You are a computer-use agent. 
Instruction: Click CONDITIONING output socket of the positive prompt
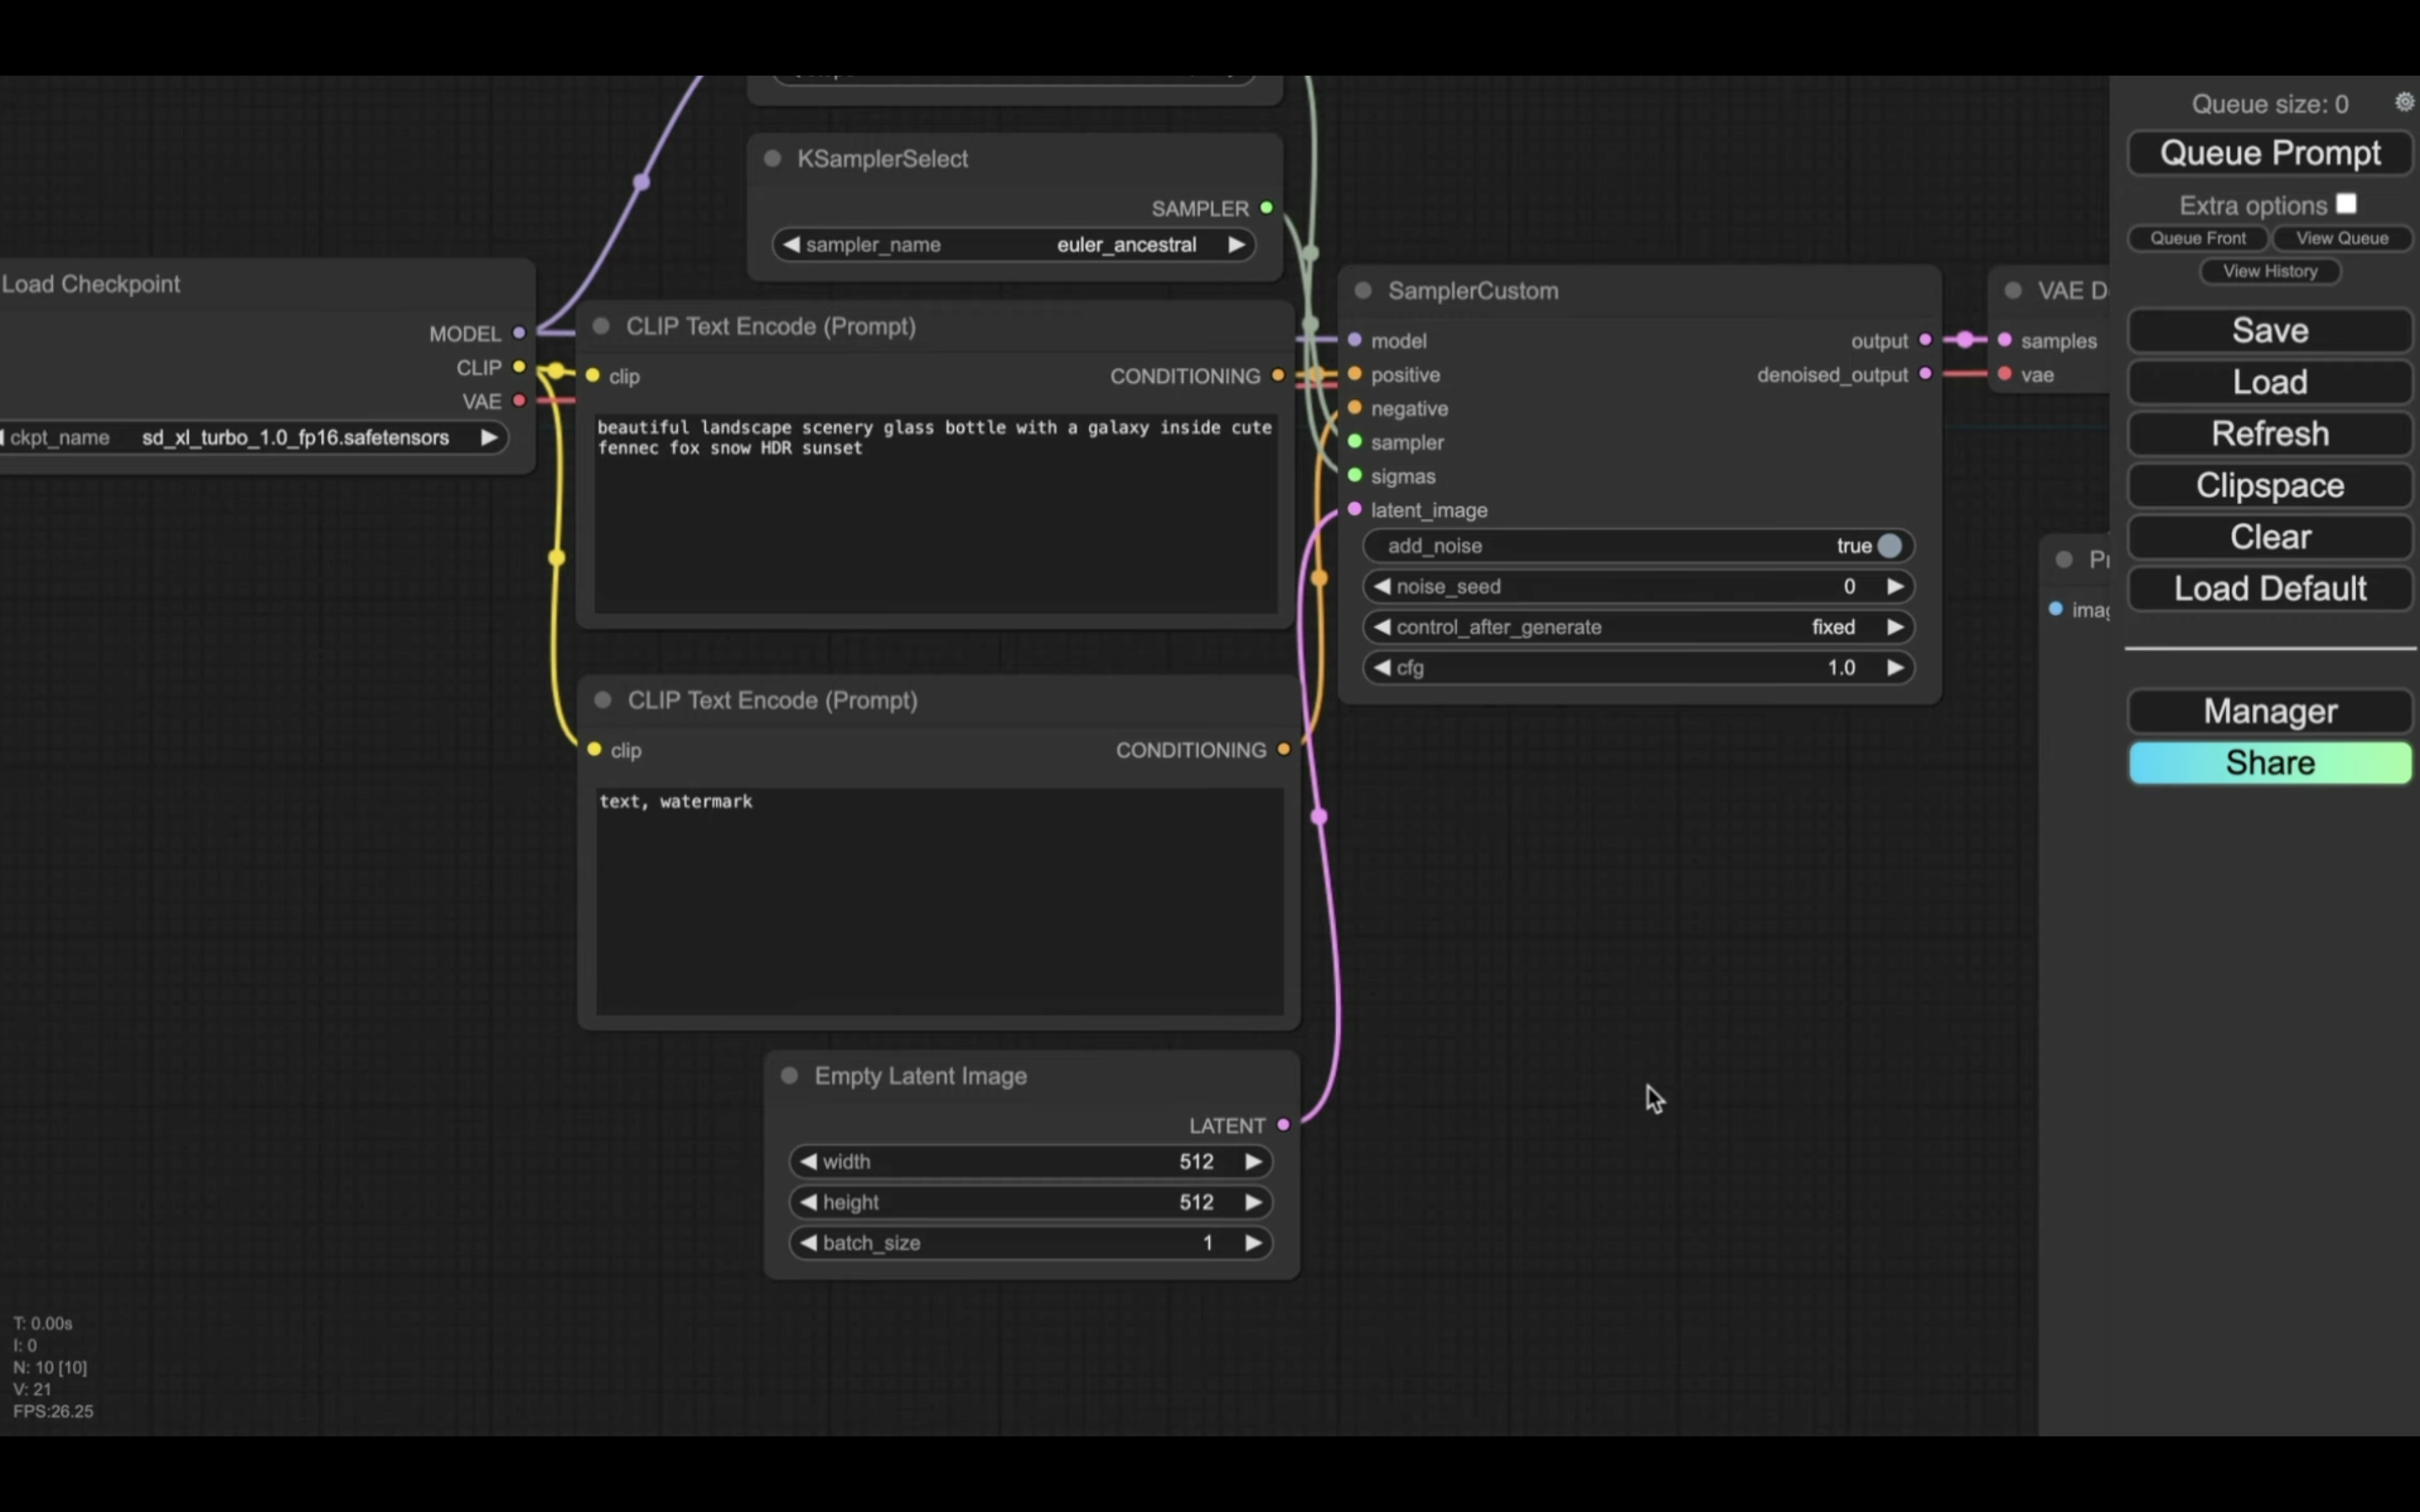[1278, 376]
